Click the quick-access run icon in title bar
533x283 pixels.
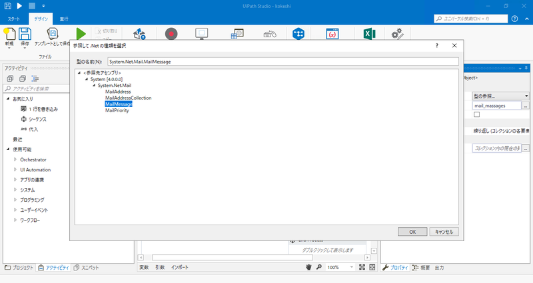[x=19, y=6]
